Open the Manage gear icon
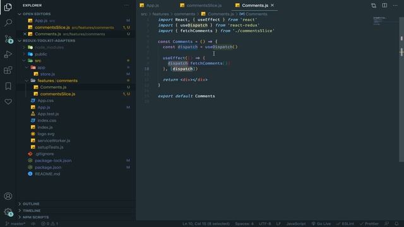 [8, 212]
